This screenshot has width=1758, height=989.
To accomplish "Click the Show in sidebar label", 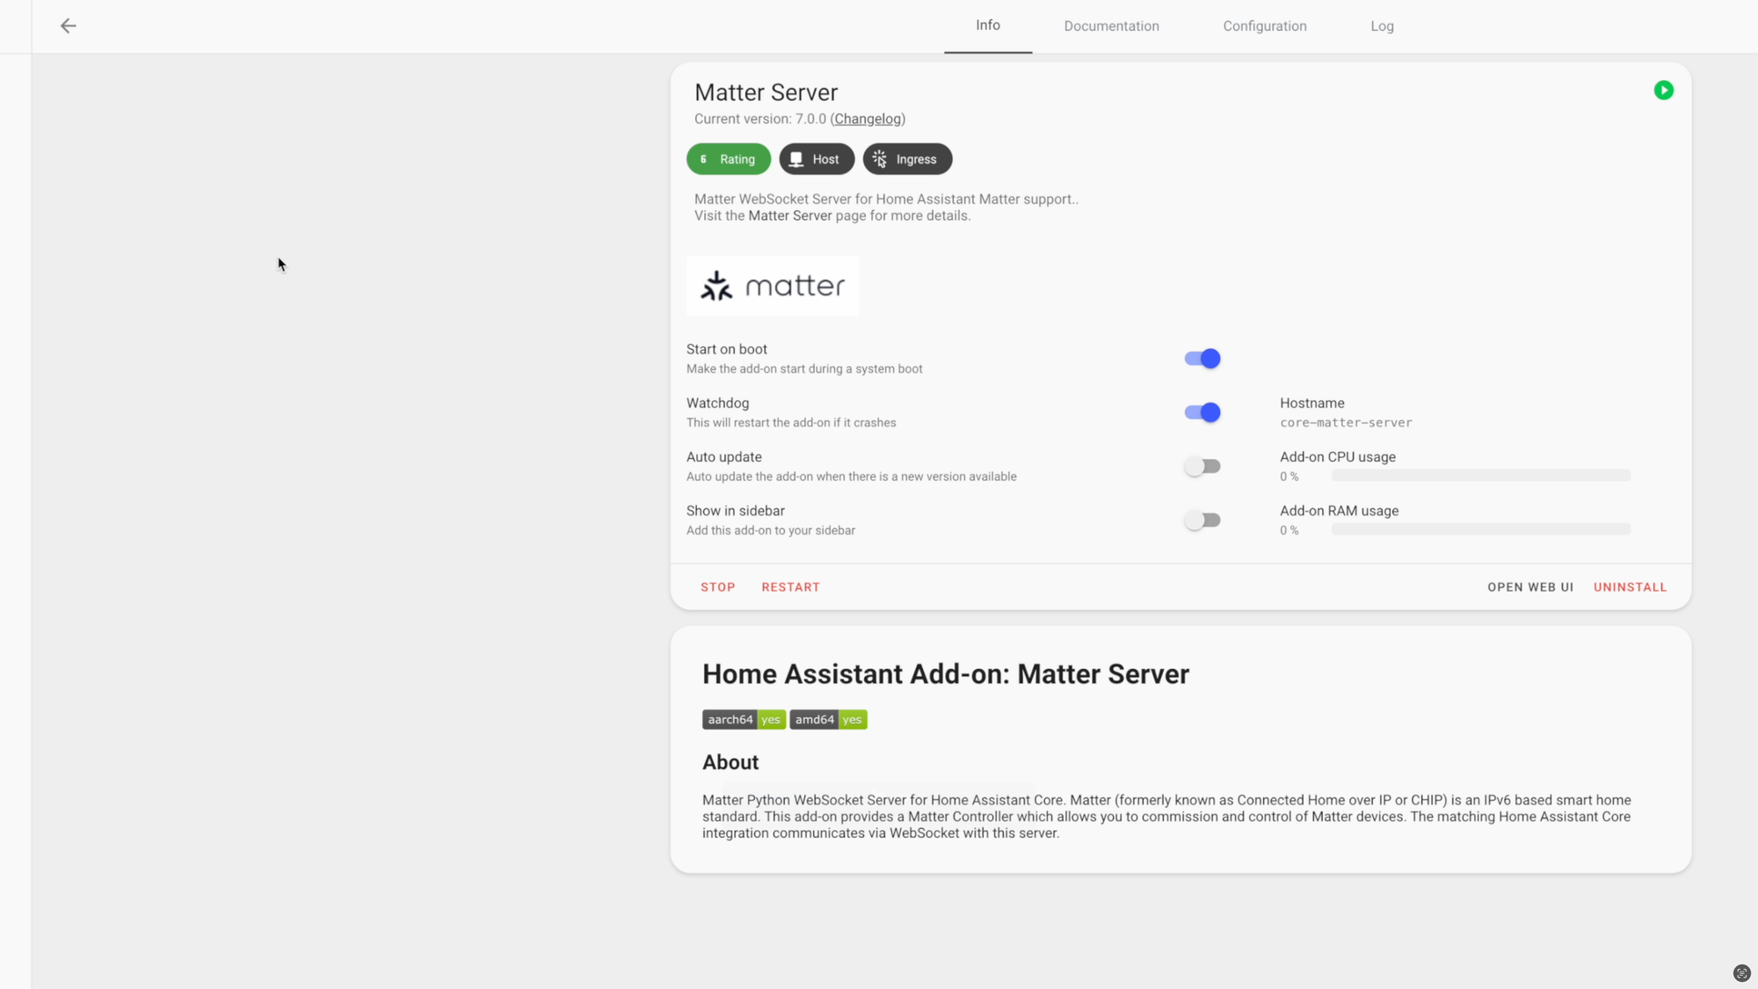I will (736, 511).
